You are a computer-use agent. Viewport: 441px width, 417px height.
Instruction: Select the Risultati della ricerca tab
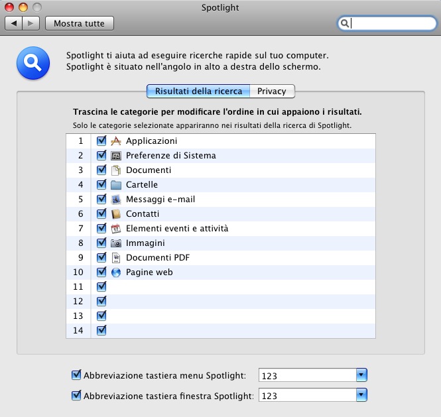[x=198, y=91]
